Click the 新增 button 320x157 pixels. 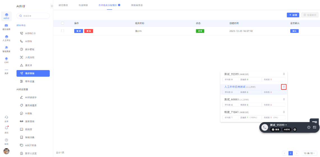pos(293,15)
